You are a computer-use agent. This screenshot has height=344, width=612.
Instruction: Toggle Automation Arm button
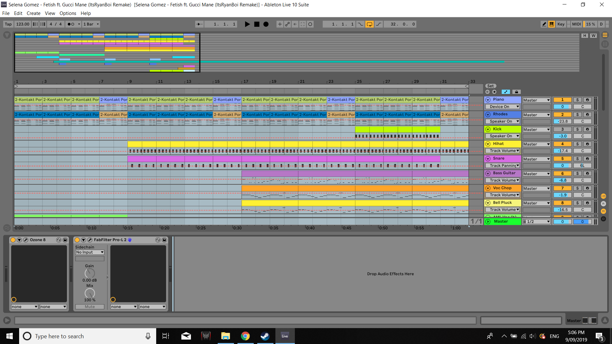pos(287,24)
